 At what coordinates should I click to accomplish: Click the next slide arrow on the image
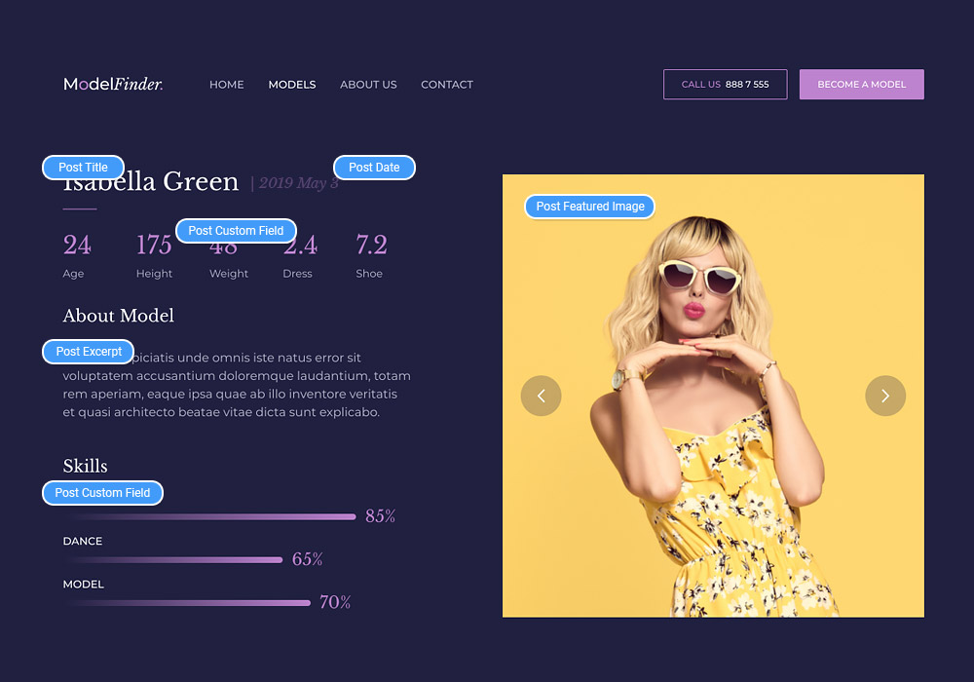click(884, 396)
